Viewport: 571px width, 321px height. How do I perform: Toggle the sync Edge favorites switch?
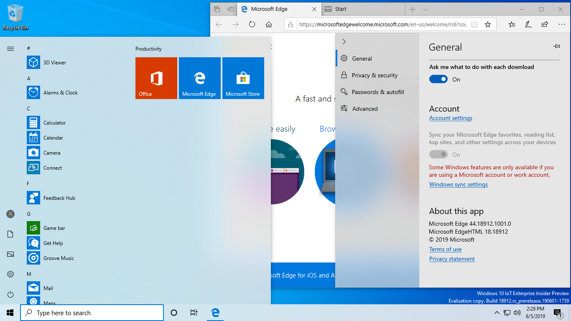438,155
